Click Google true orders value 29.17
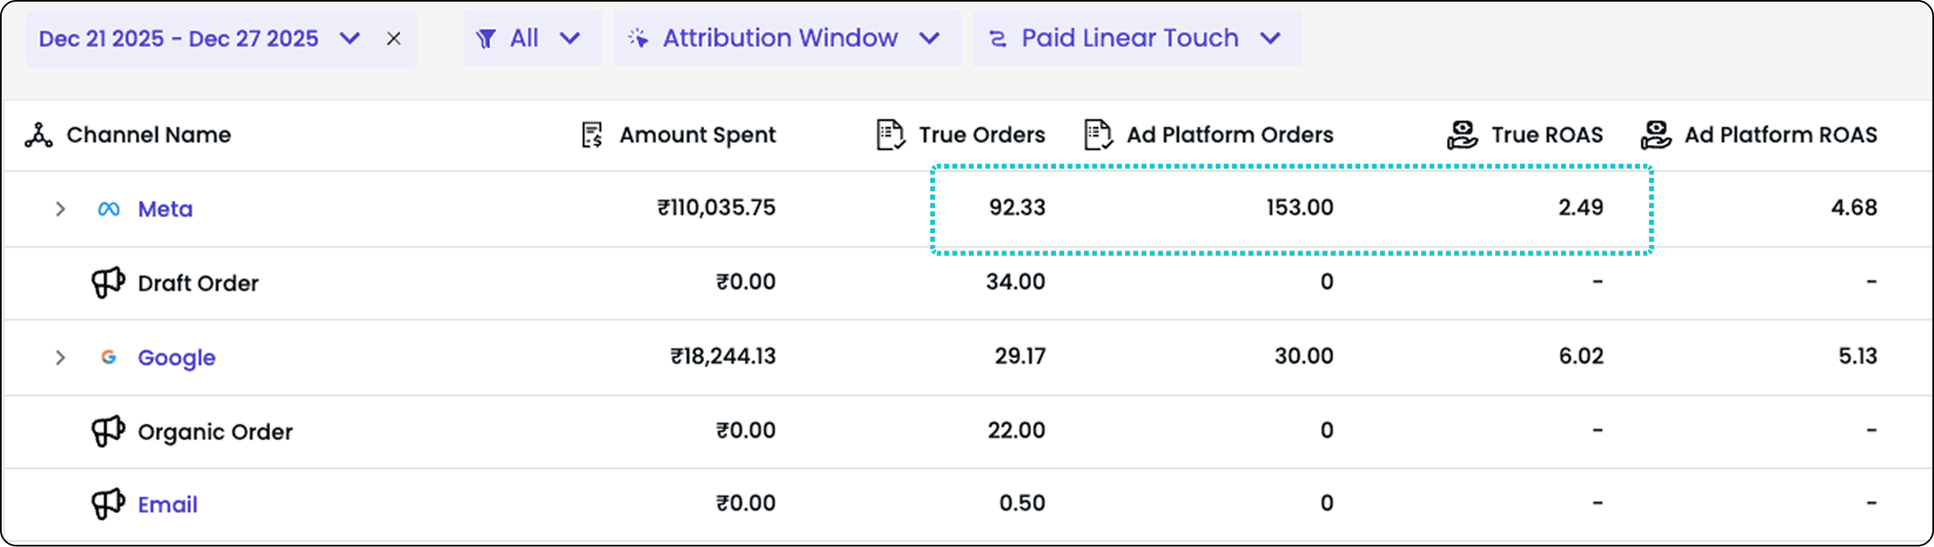1934x547 pixels. (1020, 356)
